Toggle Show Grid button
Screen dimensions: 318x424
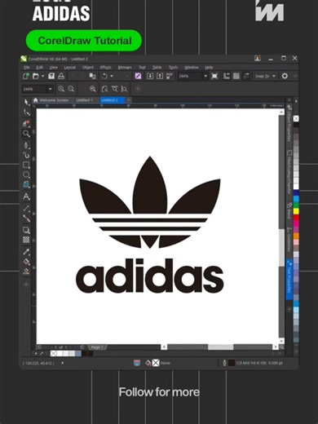236,76
